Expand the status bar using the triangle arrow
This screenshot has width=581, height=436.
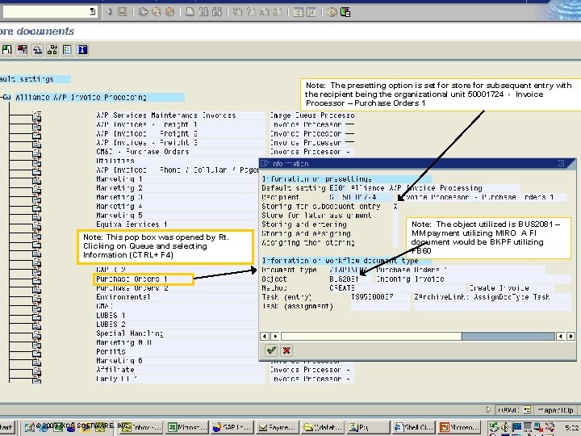488,409
